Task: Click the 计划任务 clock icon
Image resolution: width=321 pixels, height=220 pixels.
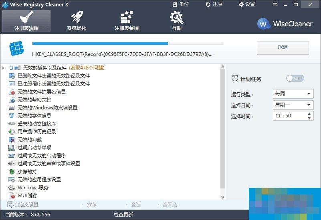Action: [x=234, y=78]
